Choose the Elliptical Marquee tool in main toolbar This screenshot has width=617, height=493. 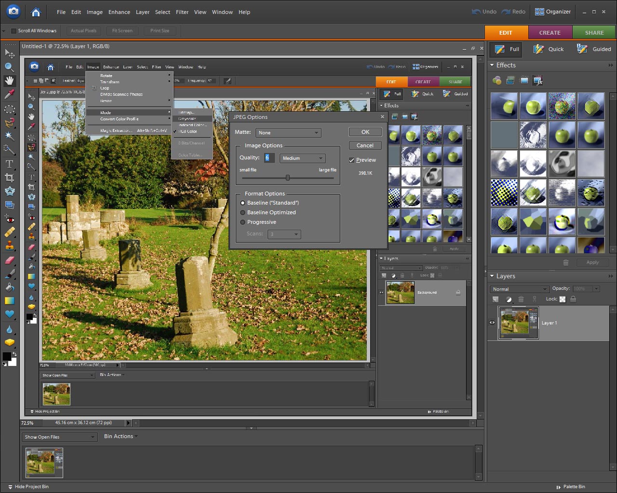coord(9,109)
